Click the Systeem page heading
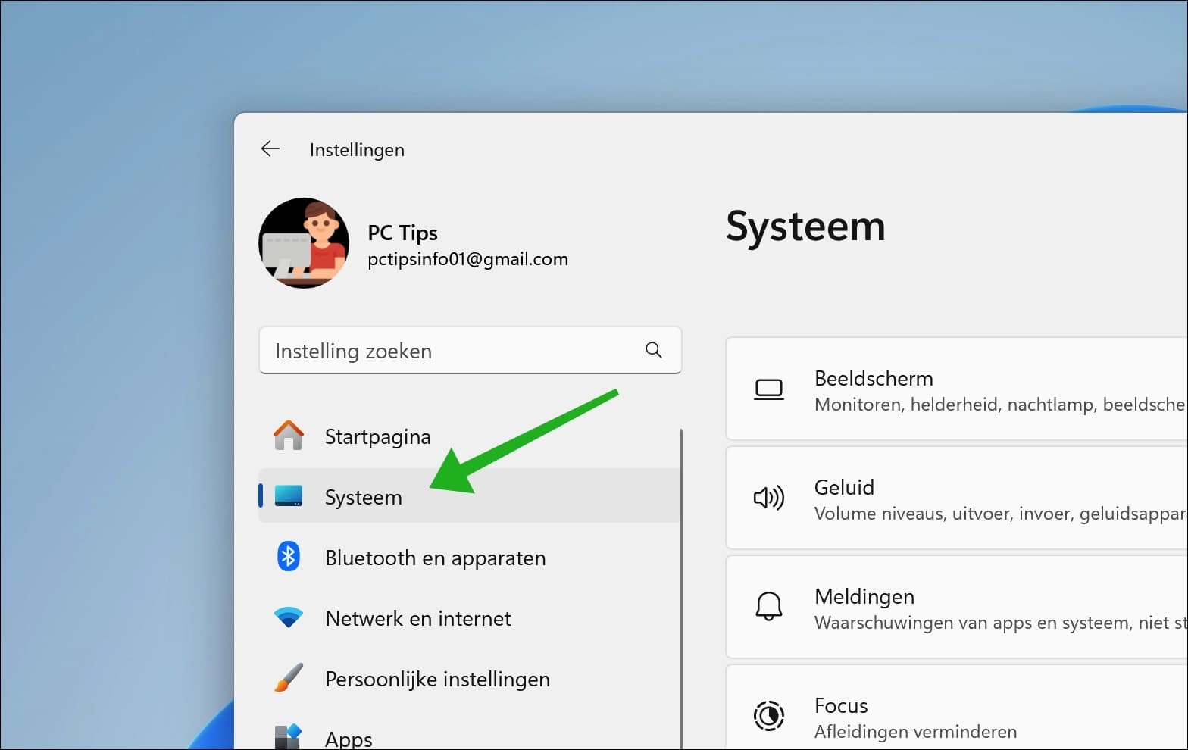Screen dimensions: 1188x750 805,227
